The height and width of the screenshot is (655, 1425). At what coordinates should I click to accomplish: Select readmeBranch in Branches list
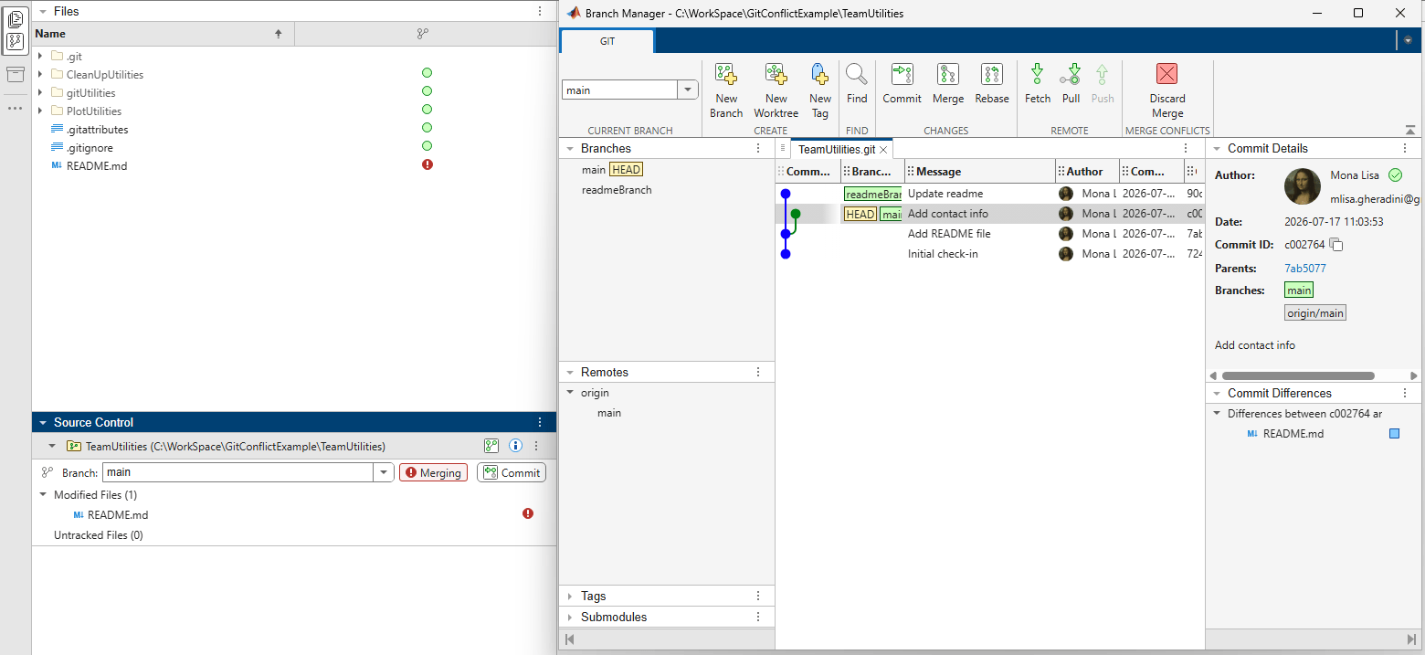tap(617, 190)
